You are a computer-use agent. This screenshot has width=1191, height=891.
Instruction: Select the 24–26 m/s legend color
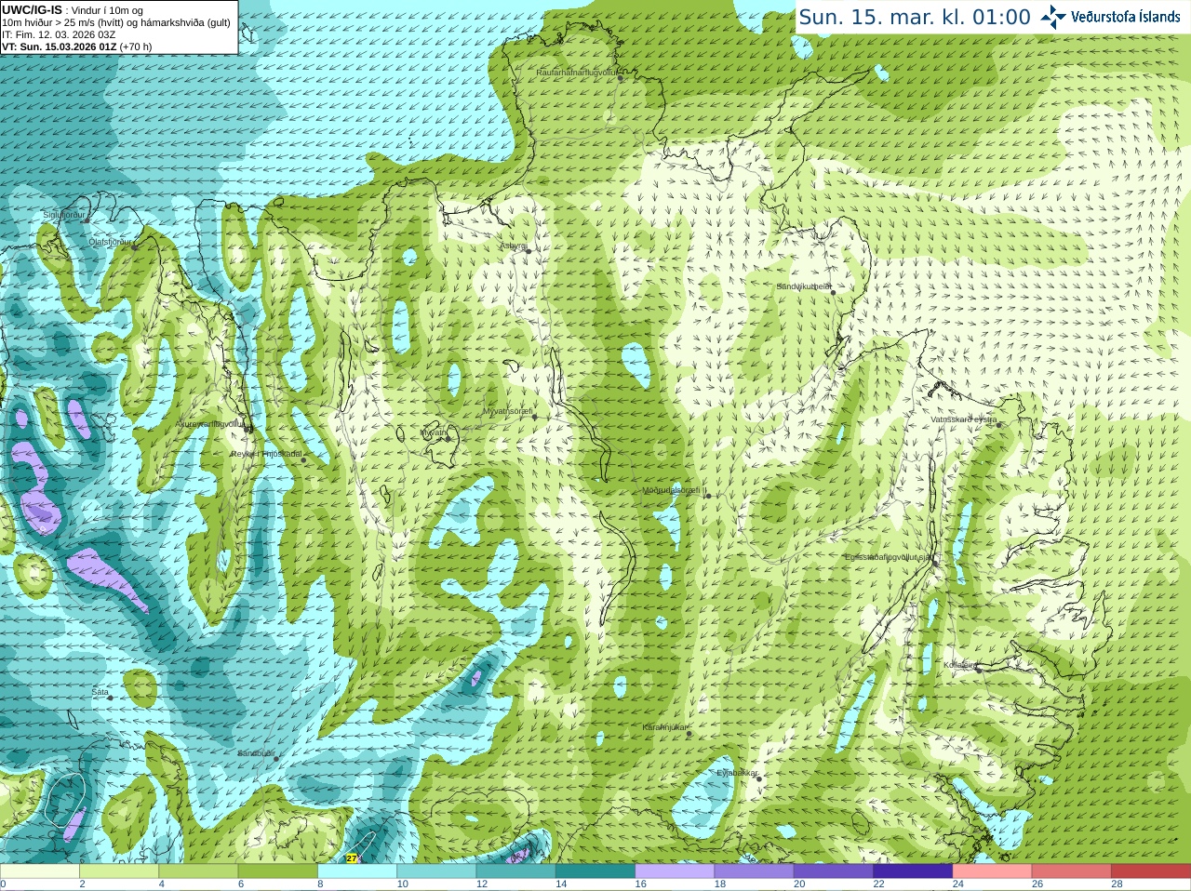[x=993, y=871]
